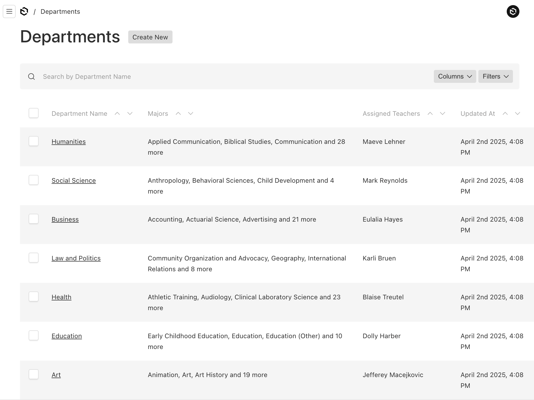Click the app logo in the breadcrumb
The height and width of the screenshot is (400, 534).
pyautogui.click(x=24, y=12)
